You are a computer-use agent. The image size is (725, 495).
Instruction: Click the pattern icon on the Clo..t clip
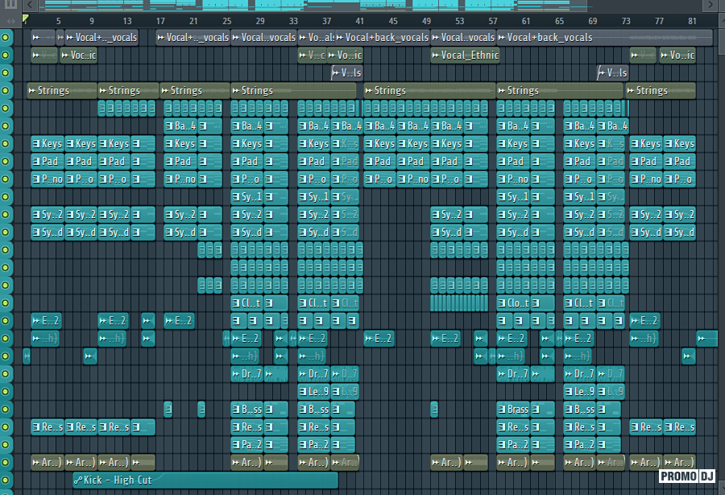coord(502,303)
